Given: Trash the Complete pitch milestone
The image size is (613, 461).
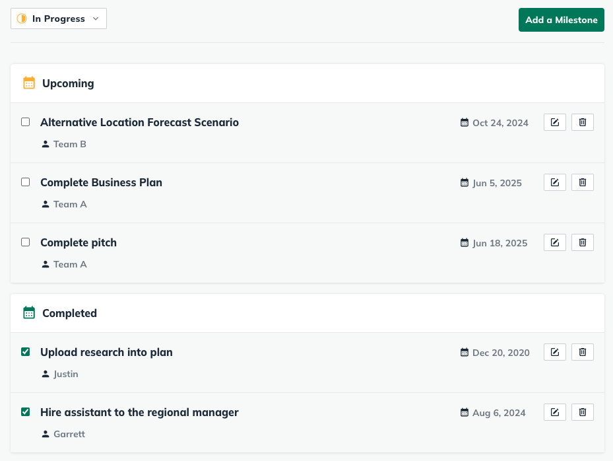Looking at the screenshot, I should pyautogui.click(x=582, y=242).
